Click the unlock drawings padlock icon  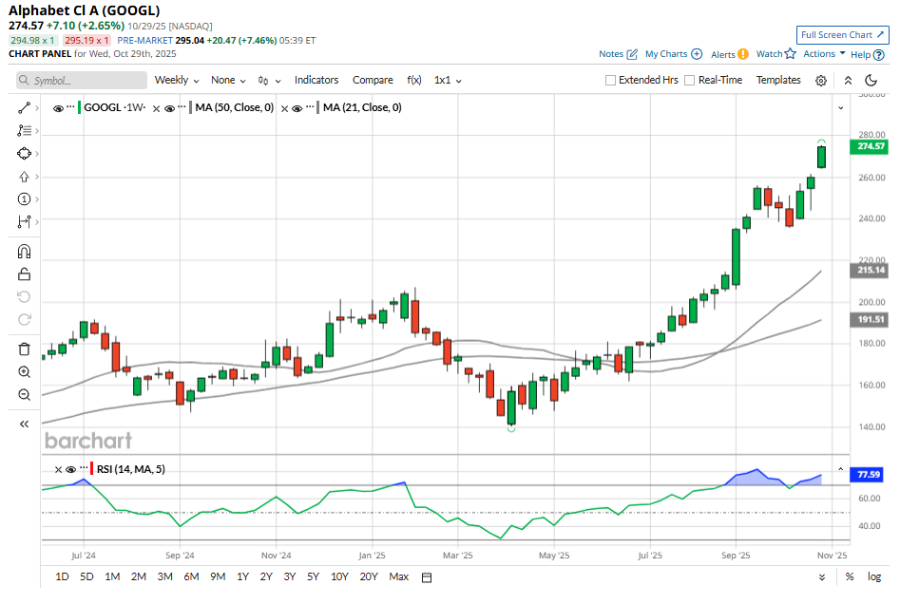pos(25,274)
